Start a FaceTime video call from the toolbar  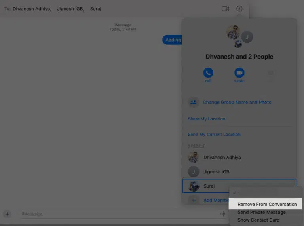pos(225,9)
